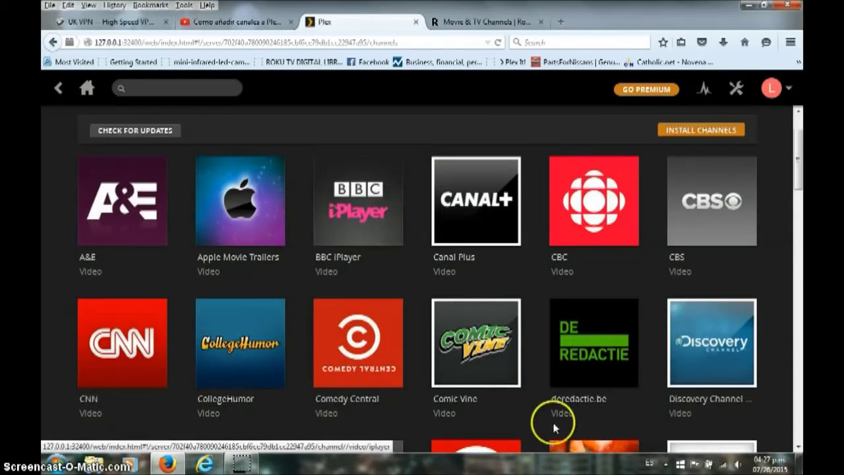Go to Plex home icon
This screenshot has width=844, height=475.
(x=87, y=88)
